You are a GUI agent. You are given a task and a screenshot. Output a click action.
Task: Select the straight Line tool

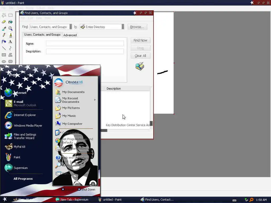[4, 48]
